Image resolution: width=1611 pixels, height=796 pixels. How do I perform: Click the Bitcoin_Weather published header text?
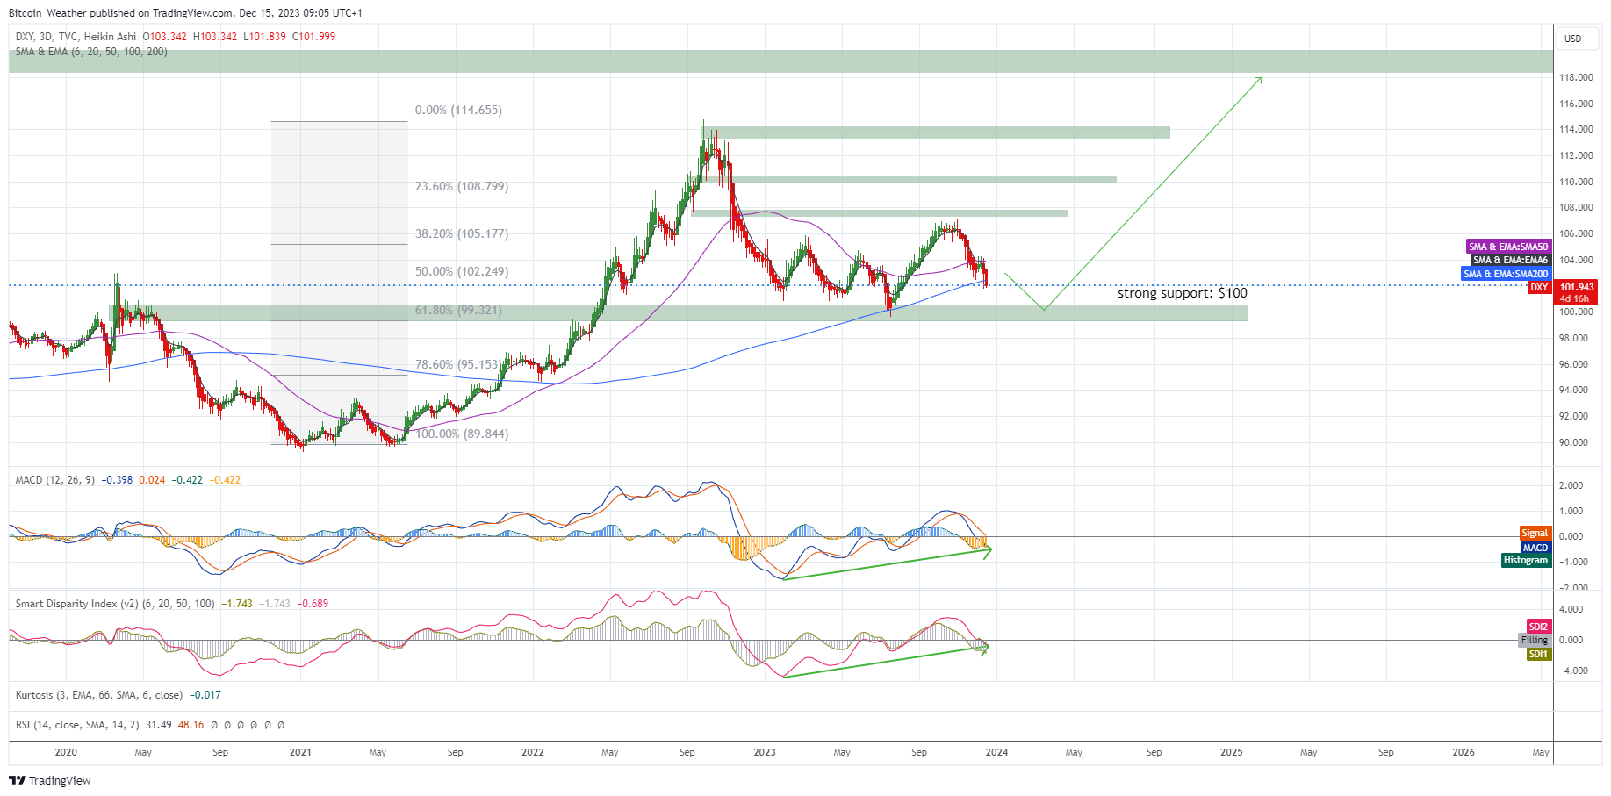pyautogui.click(x=185, y=13)
